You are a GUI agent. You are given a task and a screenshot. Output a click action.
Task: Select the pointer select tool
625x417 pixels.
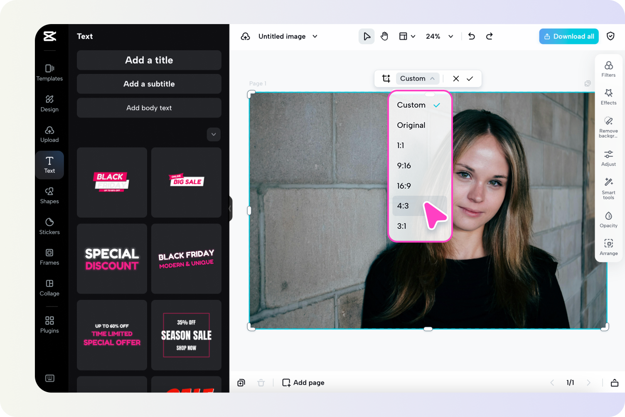367,37
